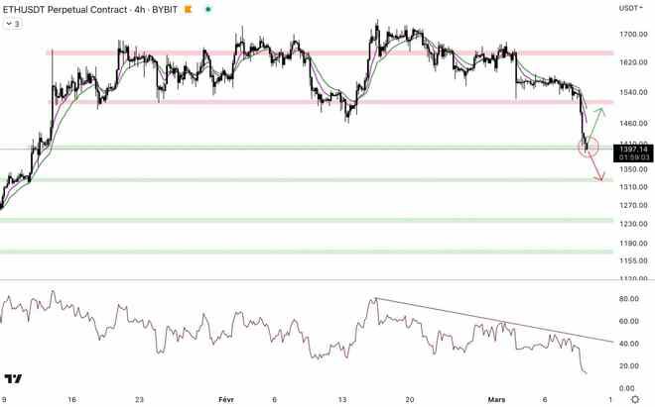Click the 1155.00 price axis label
655x407 pixels.
[x=633, y=260]
